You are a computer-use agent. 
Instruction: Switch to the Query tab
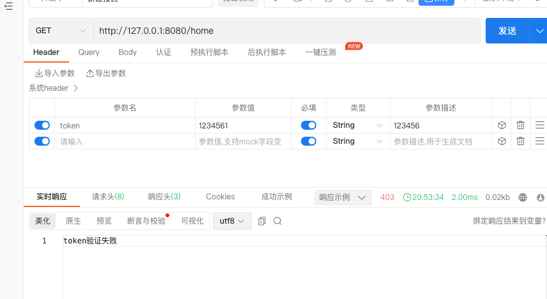(x=89, y=52)
